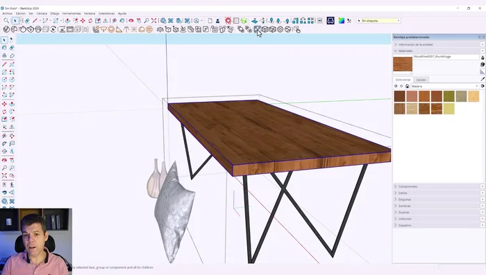Choose the Rotate tool in top toolbar

90,21
